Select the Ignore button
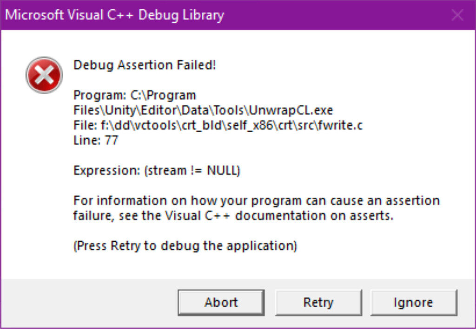The width and height of the screenshot is (476, 329). point(413,303)
